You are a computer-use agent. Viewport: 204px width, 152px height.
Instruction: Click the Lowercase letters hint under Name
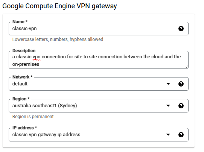[58, 40]
